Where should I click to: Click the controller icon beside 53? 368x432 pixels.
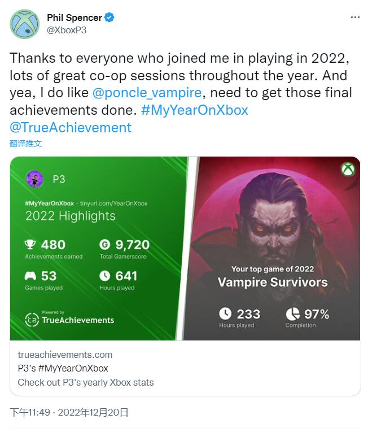(30, 276)
